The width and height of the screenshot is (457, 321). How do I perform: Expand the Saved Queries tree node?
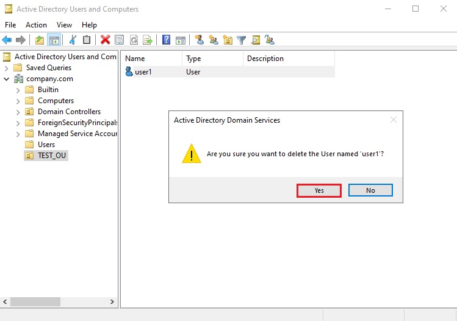pyautogui.click(x=6, y=68)
